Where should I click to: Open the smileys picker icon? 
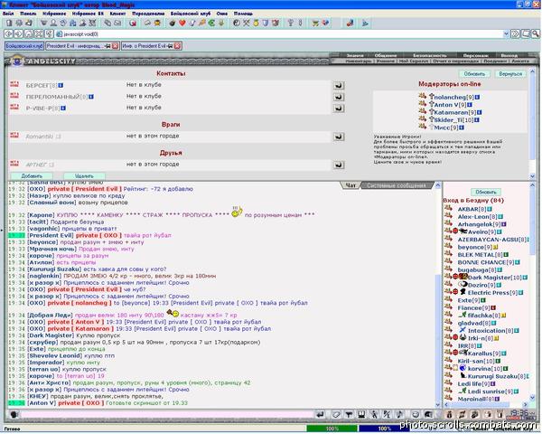pos(416,414)
